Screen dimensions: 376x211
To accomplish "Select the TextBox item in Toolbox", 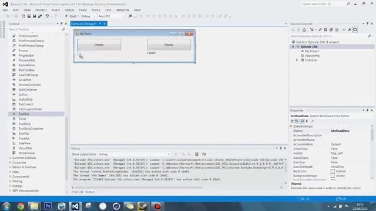I will [36, 114].
